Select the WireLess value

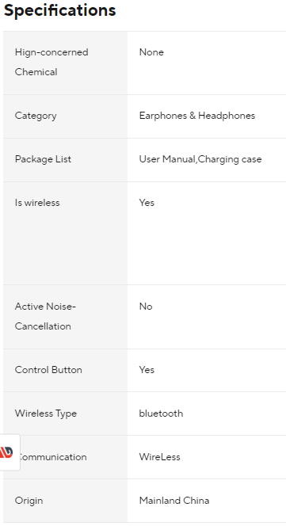coord(160,457)
